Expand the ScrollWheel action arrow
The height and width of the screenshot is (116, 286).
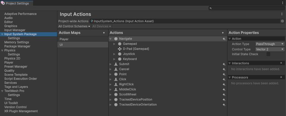[x=111, y=94]
